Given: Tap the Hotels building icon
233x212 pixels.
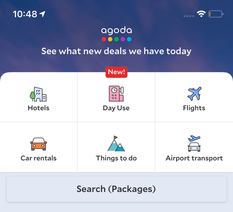Looking at the screenshot, I should point(38,94).
